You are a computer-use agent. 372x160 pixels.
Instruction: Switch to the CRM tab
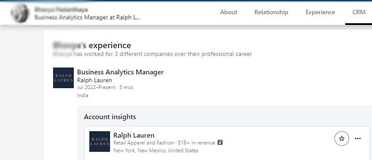coord(359,12)
